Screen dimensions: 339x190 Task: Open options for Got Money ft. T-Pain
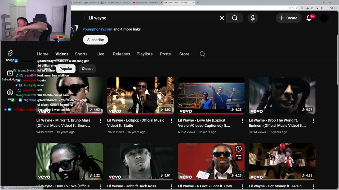click(x=313, y=187)
